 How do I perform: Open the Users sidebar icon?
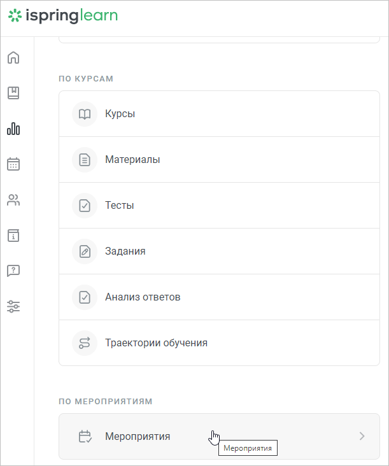(x=13, y=200)
